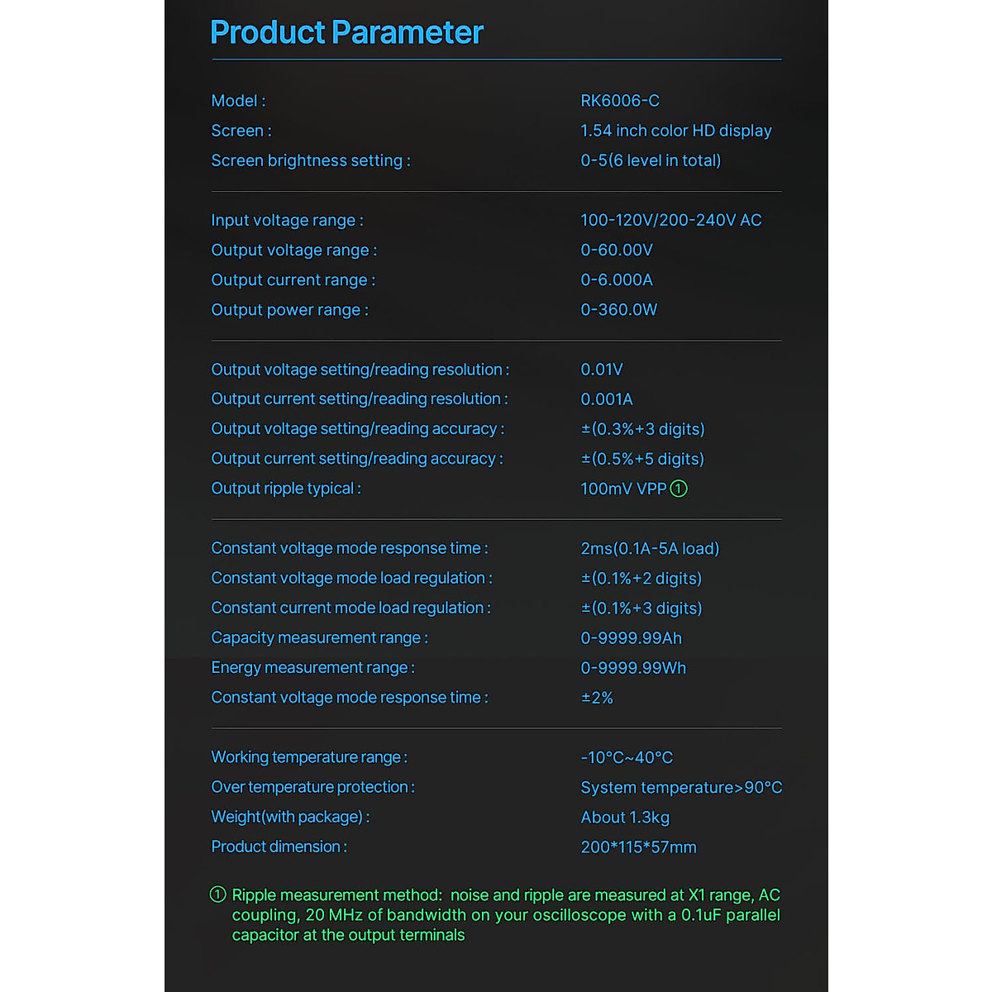
Task: Select the 1.54 inch color HD display text
Action: 675,131
